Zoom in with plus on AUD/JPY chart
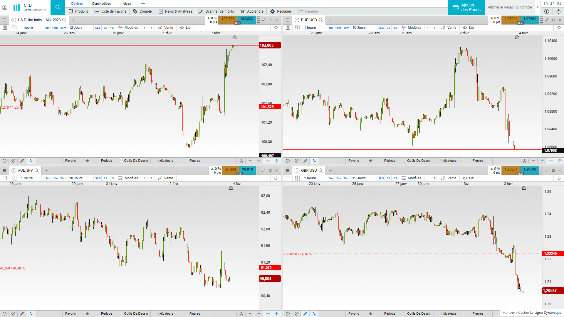564x317 pixels. (259, 313)
